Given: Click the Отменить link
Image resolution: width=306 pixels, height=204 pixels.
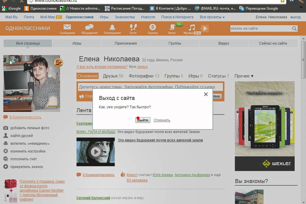Looking at the screenshot, I should (162, 120).
